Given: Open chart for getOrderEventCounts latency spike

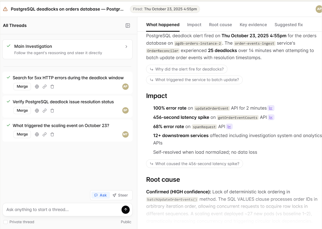Looking at the screenshot, I should tap(271, 117).
